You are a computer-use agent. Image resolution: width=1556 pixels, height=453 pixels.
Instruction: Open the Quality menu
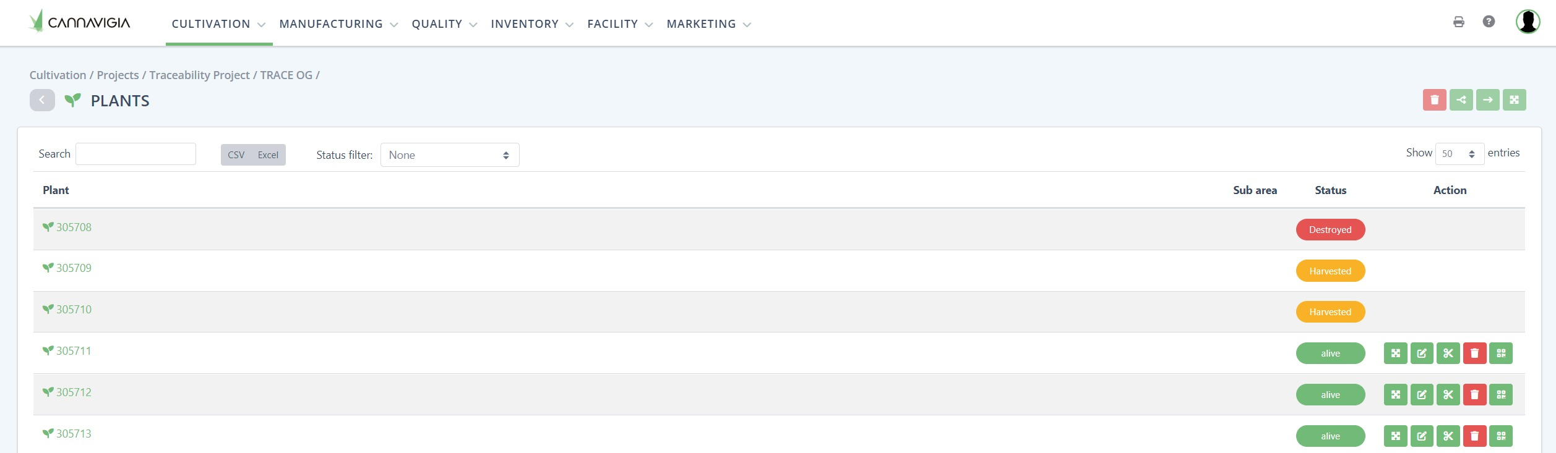(444, 24)
